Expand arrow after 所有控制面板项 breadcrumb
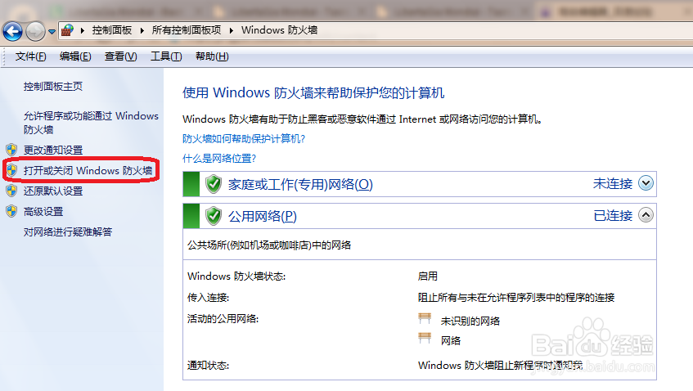The width and height of the screenshot is (693, 391). point(232,30)
